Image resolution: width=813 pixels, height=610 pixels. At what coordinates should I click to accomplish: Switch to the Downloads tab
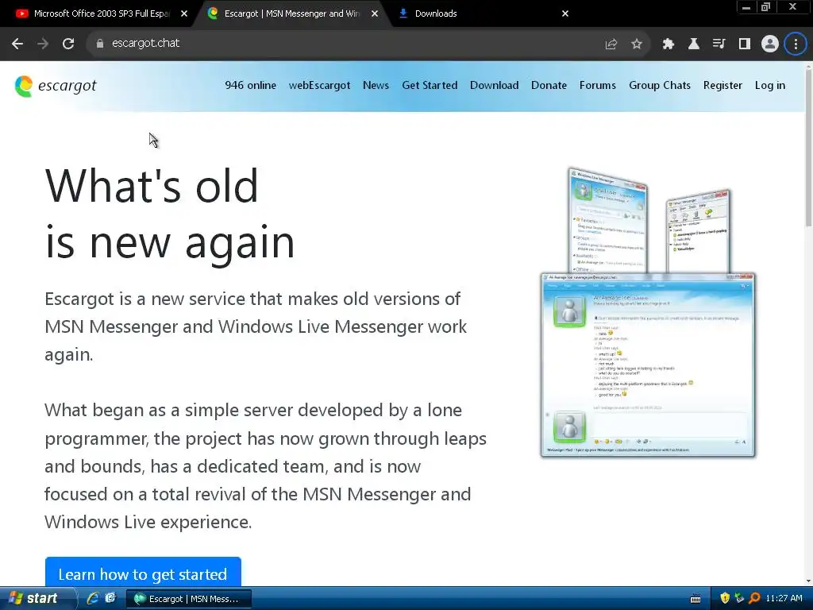[x=482, y=14]
